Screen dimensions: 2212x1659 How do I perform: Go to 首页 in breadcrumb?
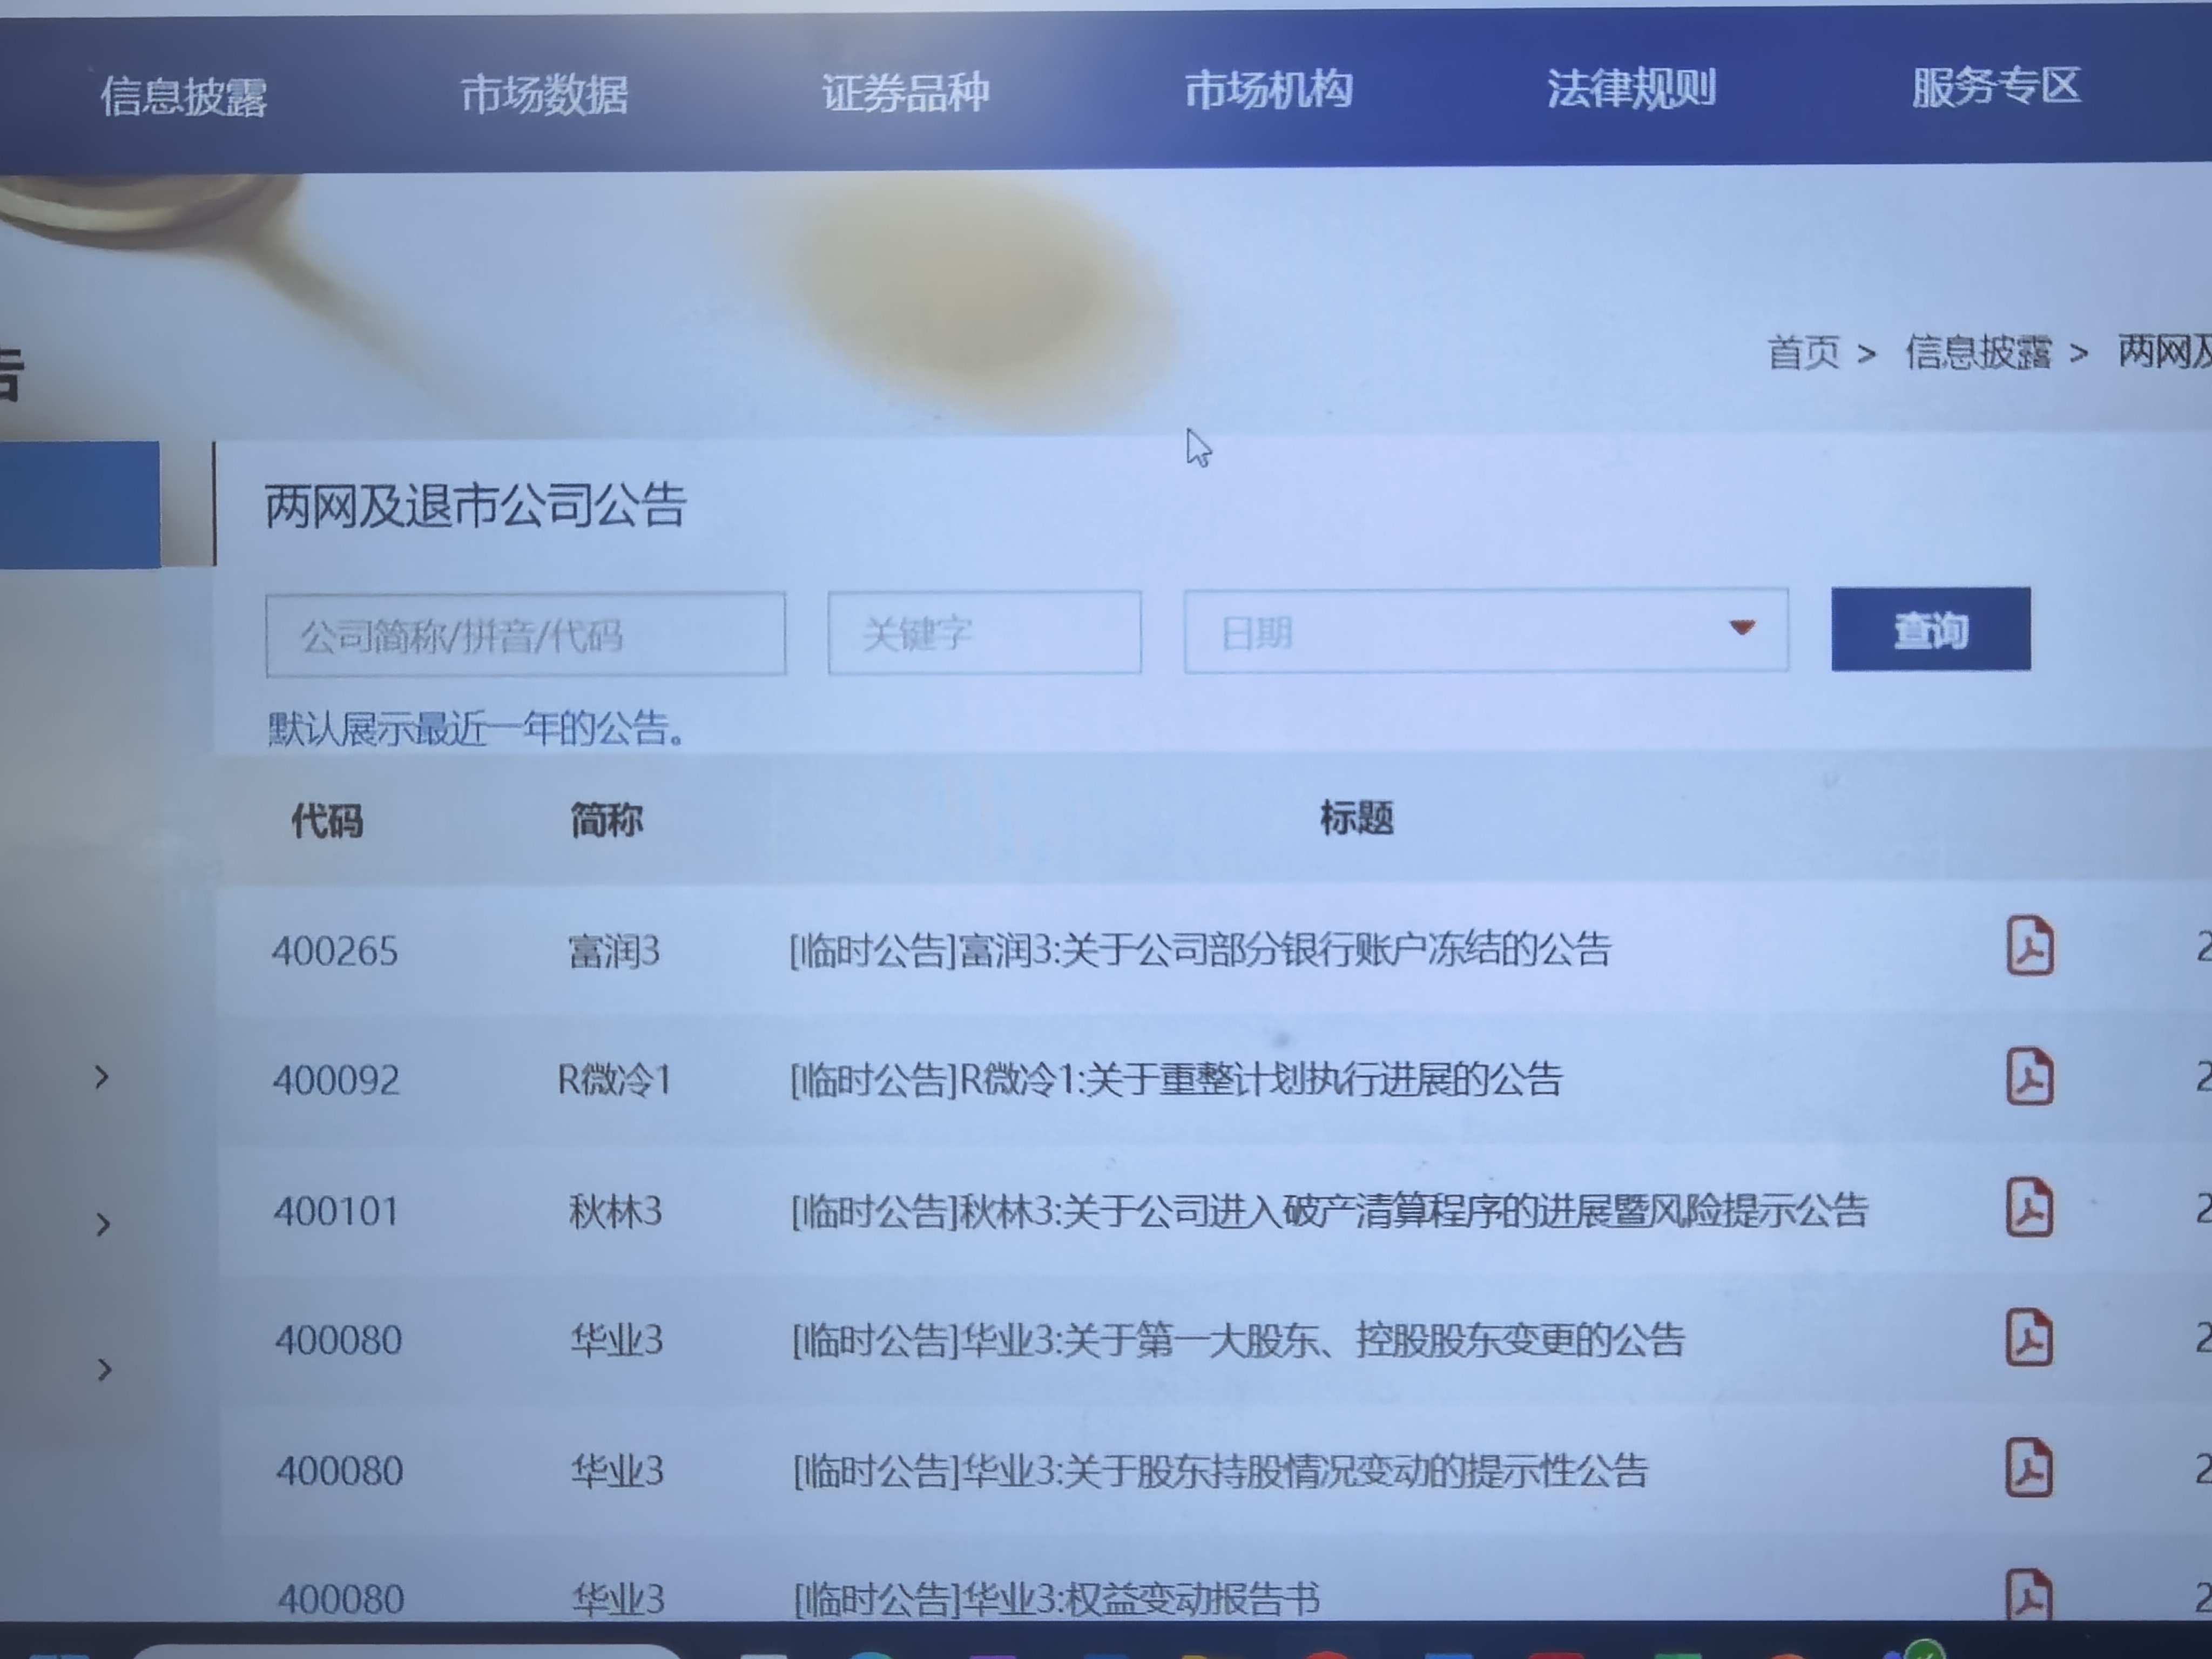pyautogui.click(x=1803, y=353)
